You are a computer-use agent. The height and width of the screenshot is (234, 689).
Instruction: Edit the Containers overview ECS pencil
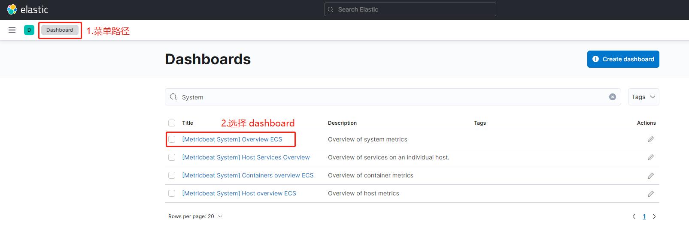pos(651,176)
